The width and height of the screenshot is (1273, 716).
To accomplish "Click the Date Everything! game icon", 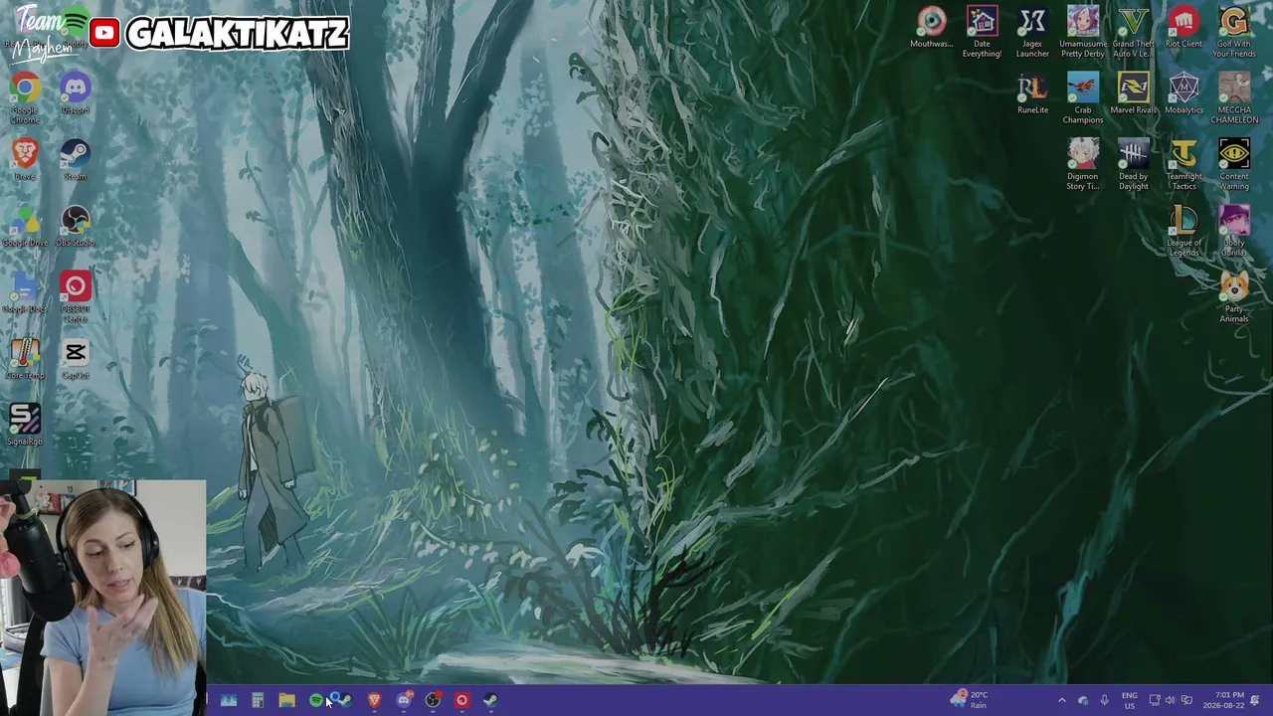I will coord(982,33).
